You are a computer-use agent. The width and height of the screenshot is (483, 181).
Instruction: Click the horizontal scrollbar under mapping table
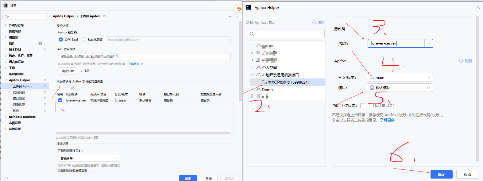[143, 133]
